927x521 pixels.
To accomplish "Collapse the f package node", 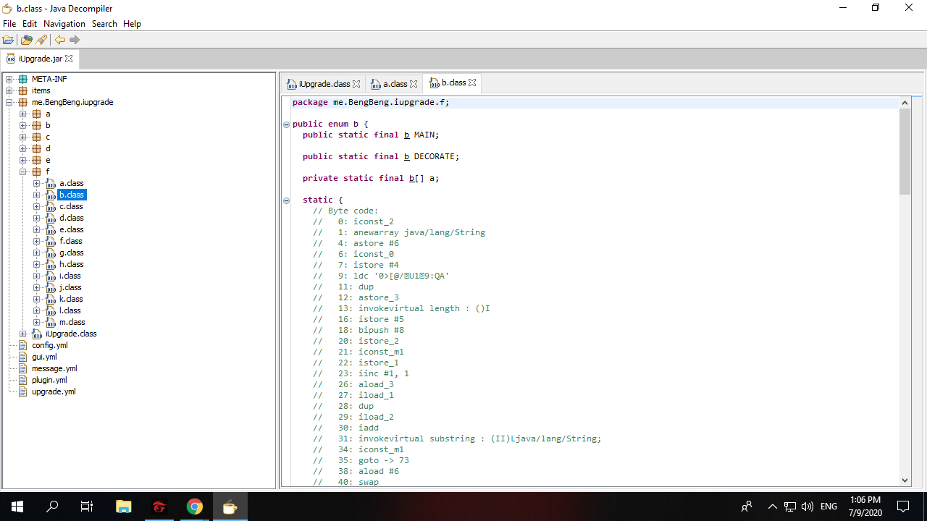I will click(x=23, y=171).
